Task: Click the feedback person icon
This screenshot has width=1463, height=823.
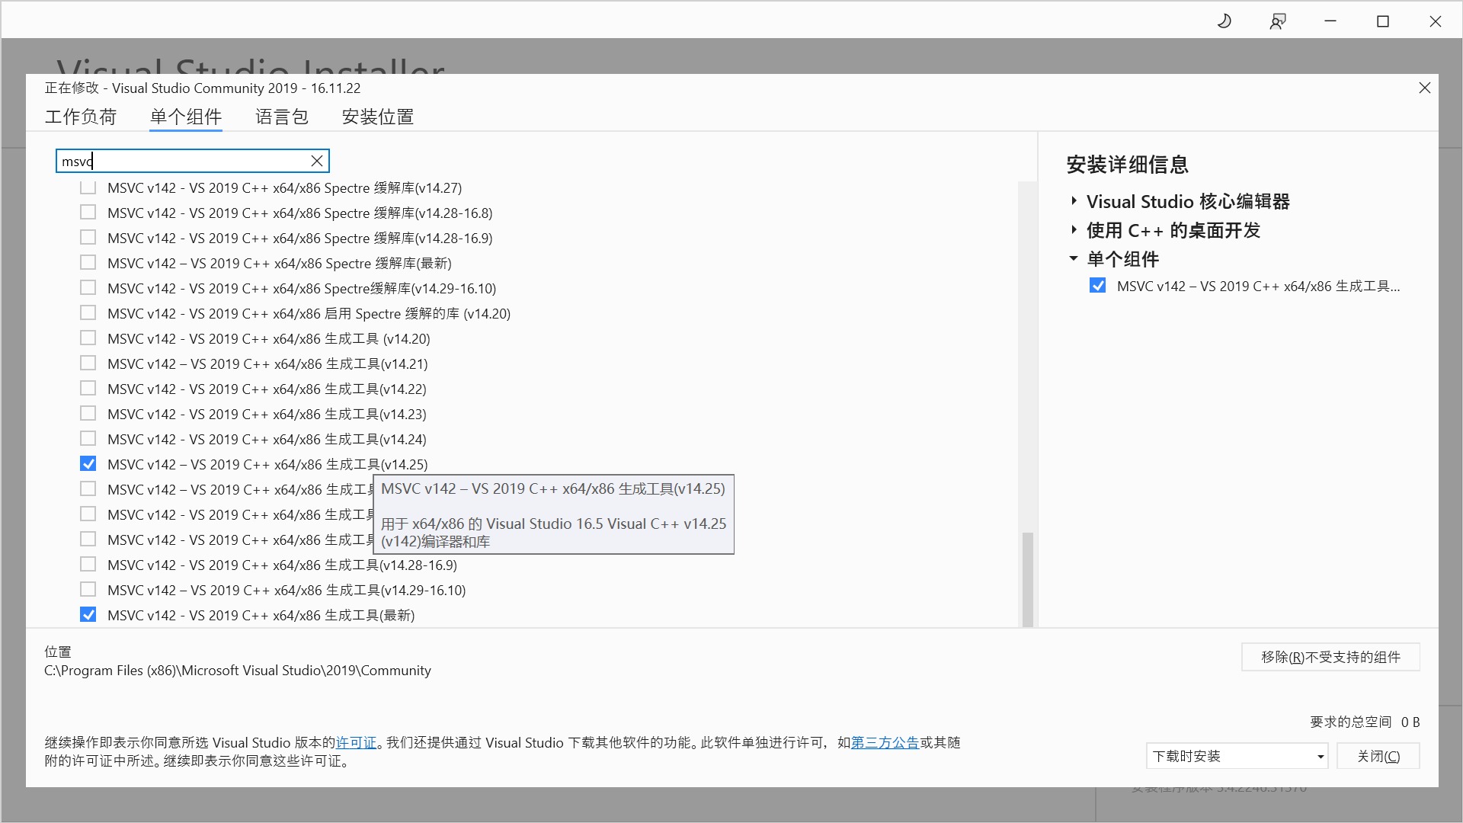Action: click(x=1278, y=21)
